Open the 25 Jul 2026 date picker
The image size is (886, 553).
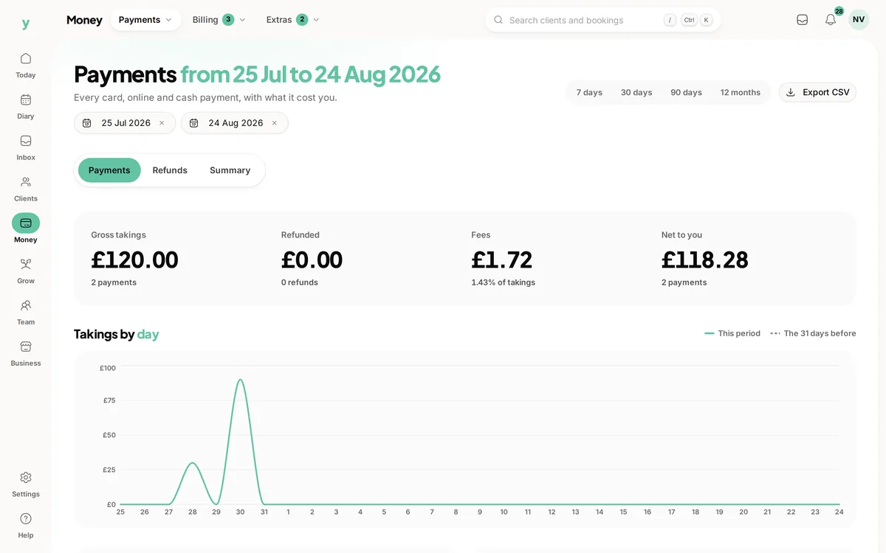pos(125,123)
